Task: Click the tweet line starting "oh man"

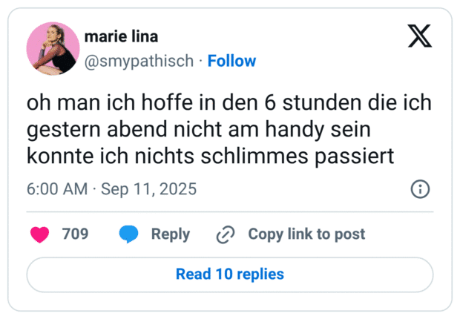Action: tap(229, 105)
